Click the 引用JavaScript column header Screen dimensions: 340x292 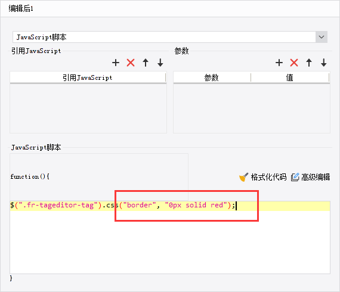pyautogui.click(x=88, y=77)
